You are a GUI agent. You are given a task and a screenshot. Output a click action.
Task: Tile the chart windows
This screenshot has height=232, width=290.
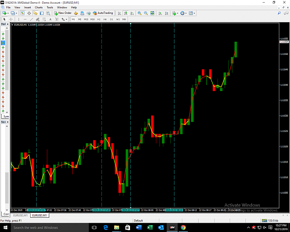tap(152, 13)
